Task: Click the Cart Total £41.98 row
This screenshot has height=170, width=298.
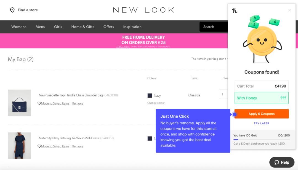Action: 262,86
